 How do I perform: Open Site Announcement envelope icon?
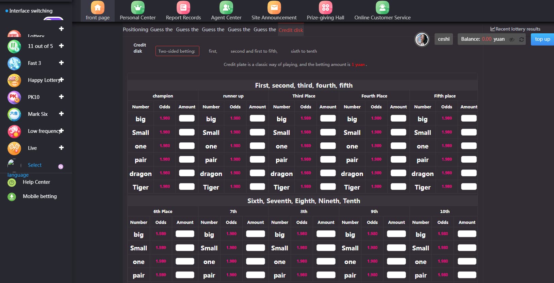274,7
